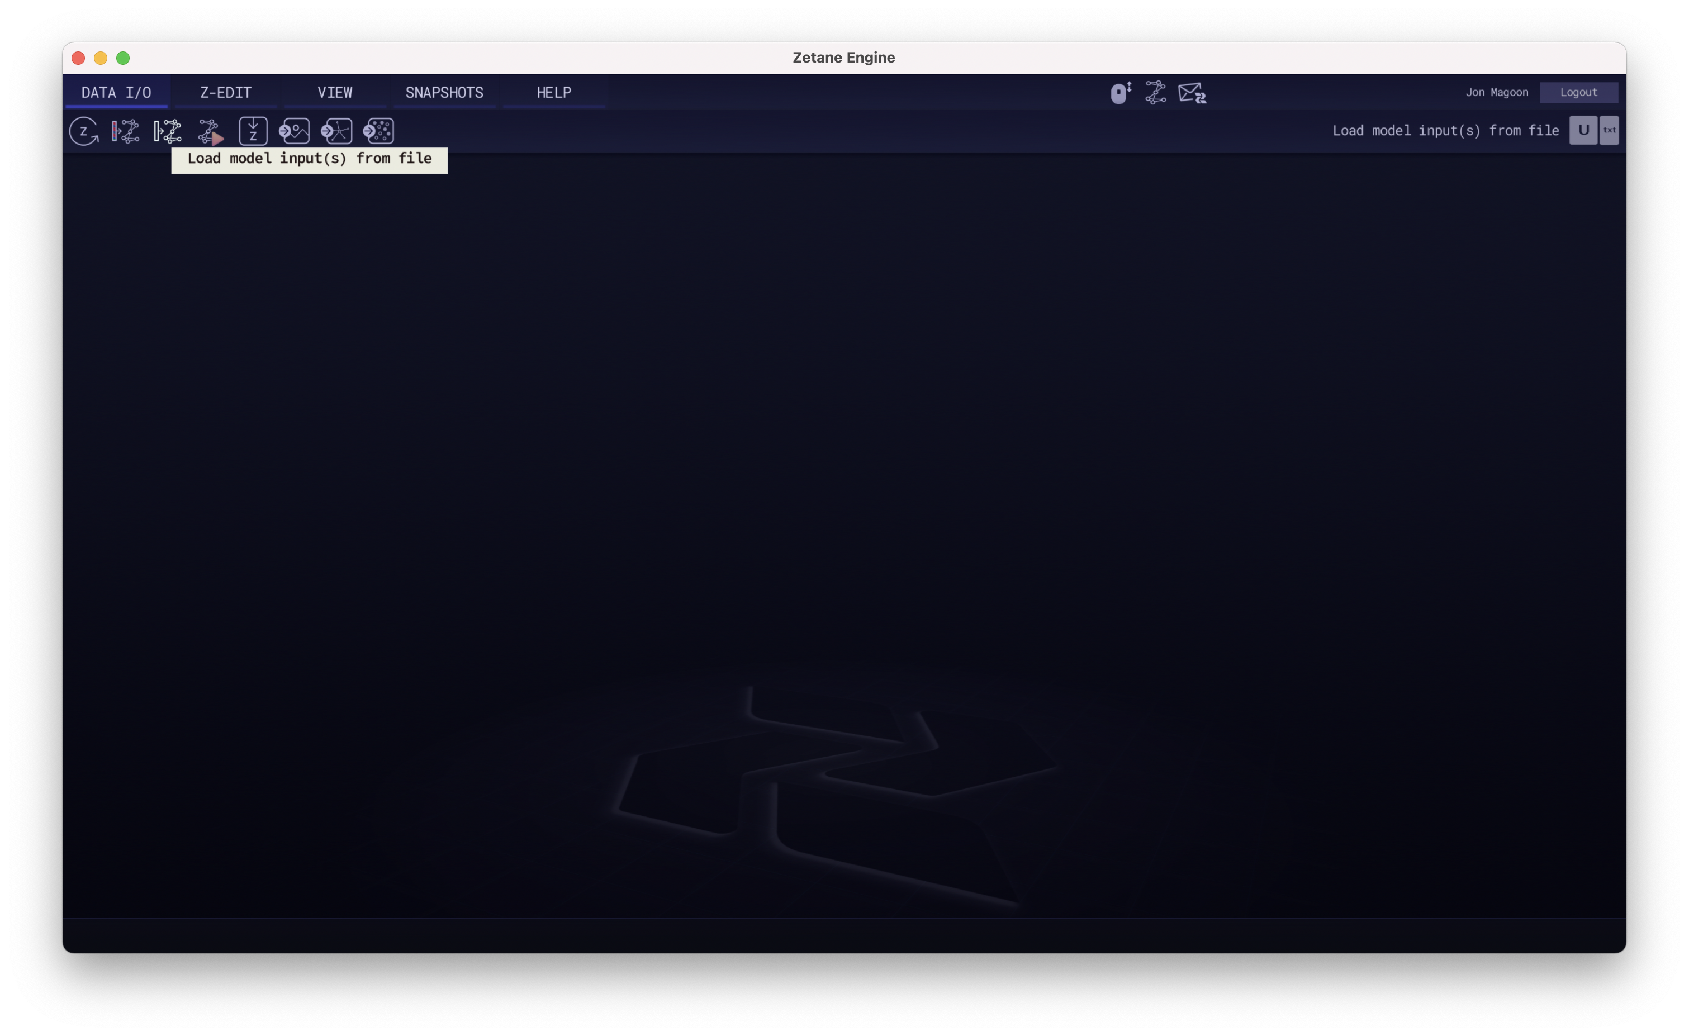Click the Z network icon near the mail icon

[1156, 93]
